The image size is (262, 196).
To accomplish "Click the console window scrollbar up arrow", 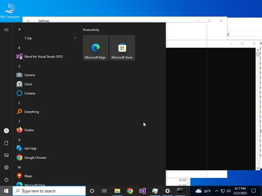I will click(x=258, y=50).
